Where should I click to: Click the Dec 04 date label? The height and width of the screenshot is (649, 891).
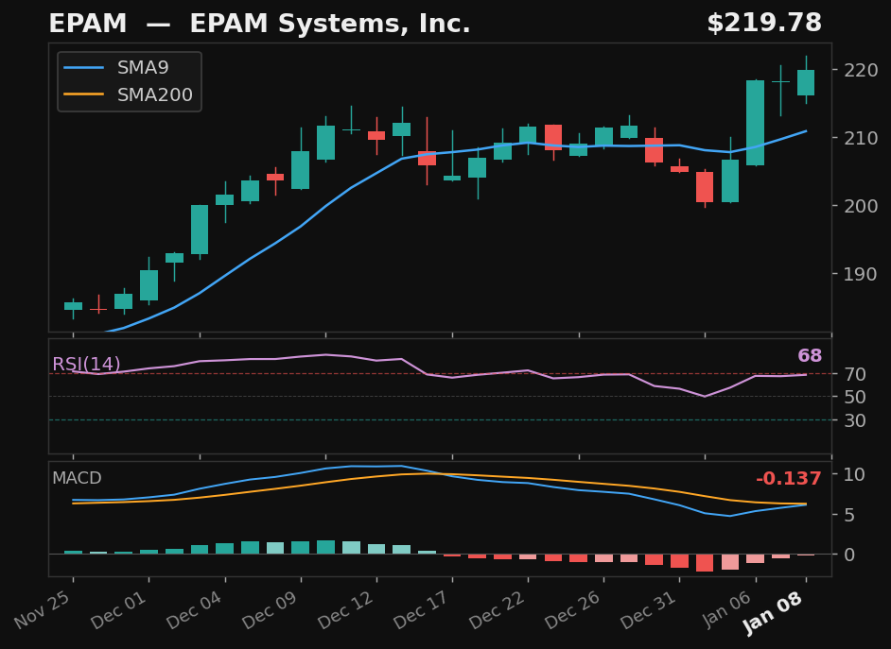[196, 610]
